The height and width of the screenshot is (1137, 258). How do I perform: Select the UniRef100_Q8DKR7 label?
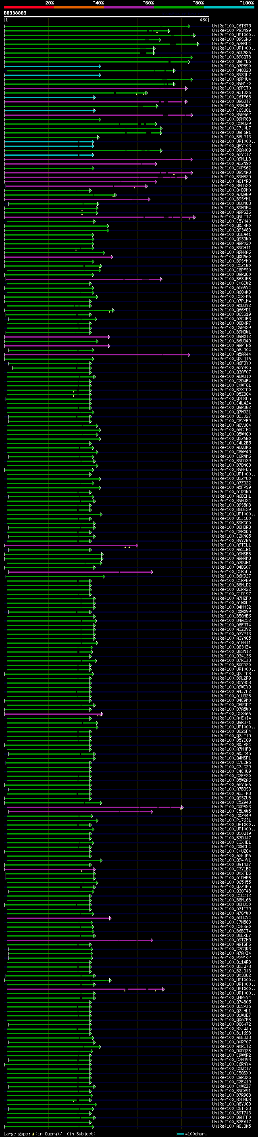[x=231, y=323]
